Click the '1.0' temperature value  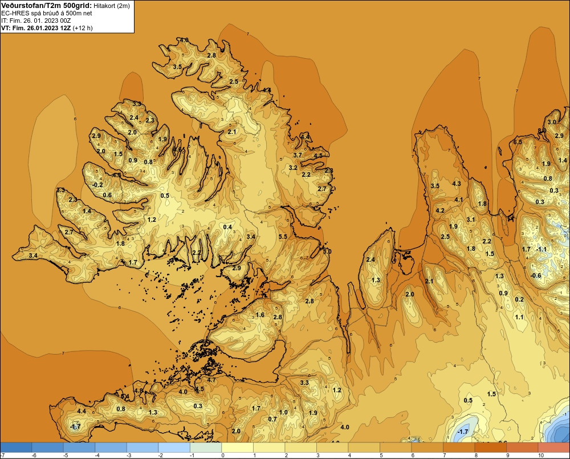tap(283, 412)
